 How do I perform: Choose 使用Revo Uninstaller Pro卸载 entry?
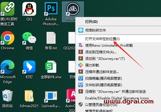(118, 45)
